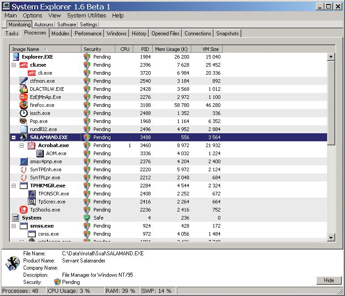Click the CPU Usage status field
This screenshot has height=296, width=345.
point(75,291)
